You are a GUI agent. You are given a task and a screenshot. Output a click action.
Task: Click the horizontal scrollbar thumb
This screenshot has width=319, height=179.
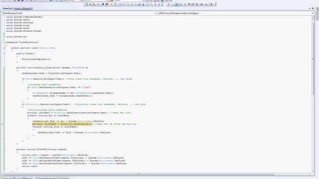point(139,174)
